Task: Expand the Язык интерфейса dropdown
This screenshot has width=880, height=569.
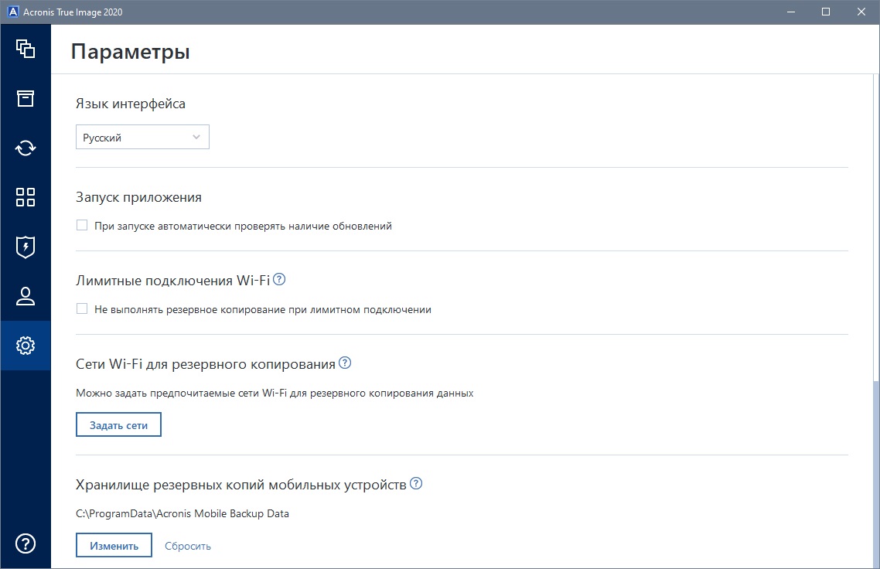Action: click(142, 138)
